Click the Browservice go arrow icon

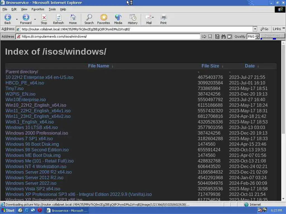click(204, 37)
